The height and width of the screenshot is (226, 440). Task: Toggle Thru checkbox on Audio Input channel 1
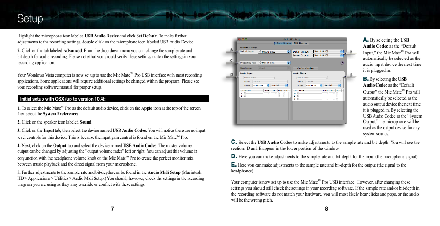click(x=284, y=96)
